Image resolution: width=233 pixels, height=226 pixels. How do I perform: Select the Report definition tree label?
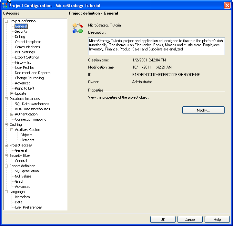pyautogui.click(x=22, y=166)
